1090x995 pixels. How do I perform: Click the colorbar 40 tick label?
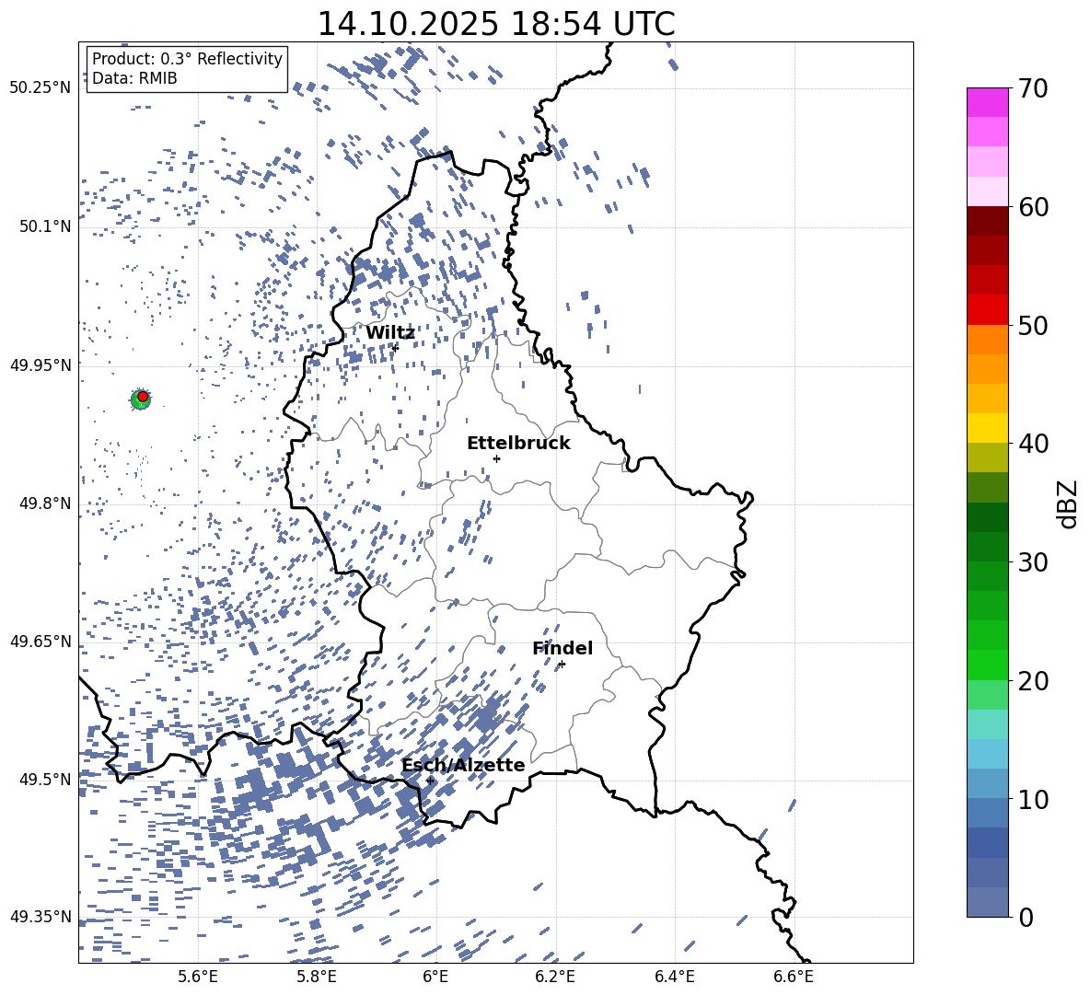1033,444
